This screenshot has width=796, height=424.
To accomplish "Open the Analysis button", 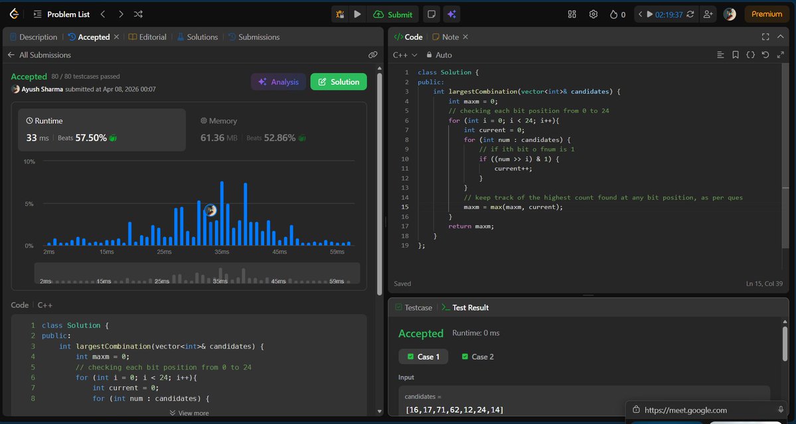I will click(278, 81).
